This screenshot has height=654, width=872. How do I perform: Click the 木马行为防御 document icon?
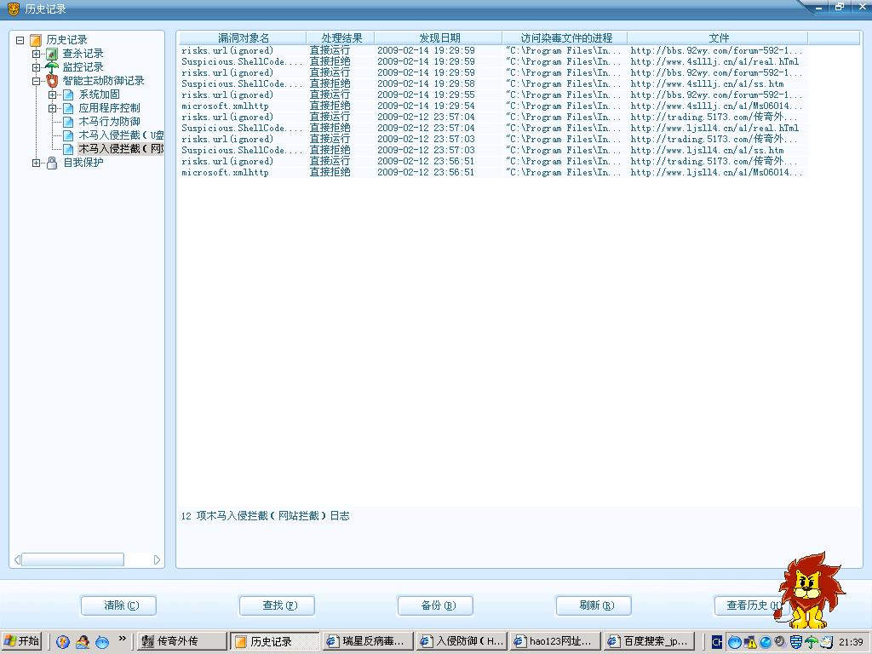coord(68,122)
